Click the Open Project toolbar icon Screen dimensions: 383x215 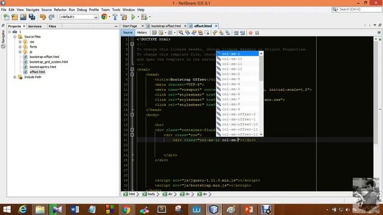23,17
